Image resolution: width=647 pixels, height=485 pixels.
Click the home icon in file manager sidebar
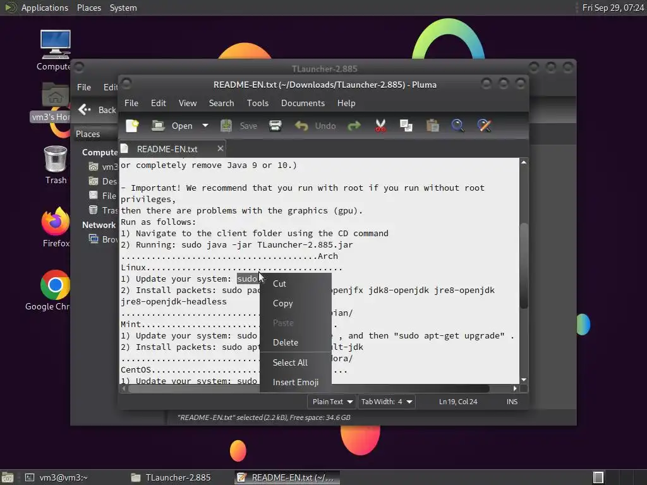94,167
